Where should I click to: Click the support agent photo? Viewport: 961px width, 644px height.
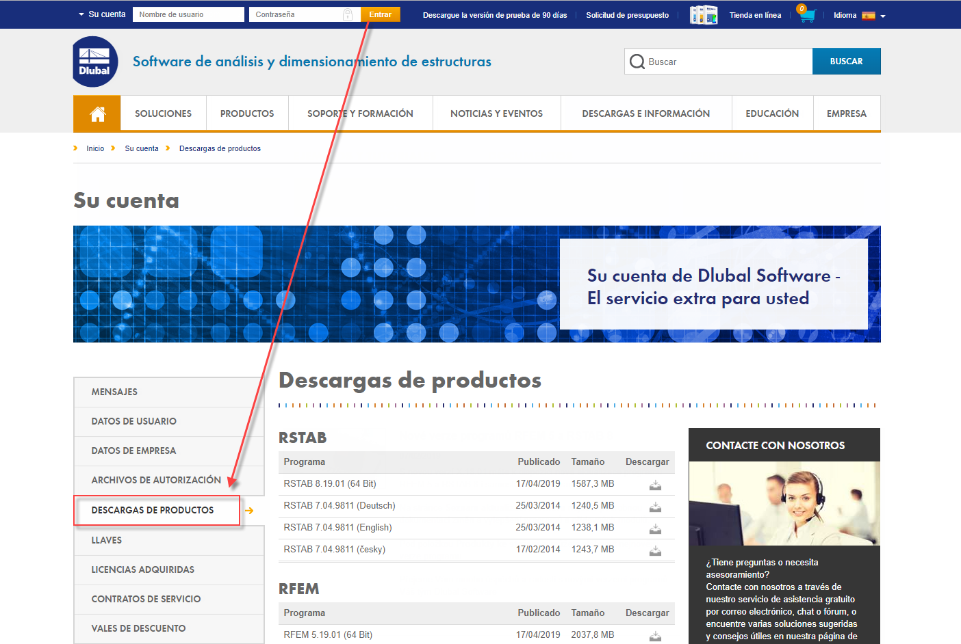tap(784, 503)
